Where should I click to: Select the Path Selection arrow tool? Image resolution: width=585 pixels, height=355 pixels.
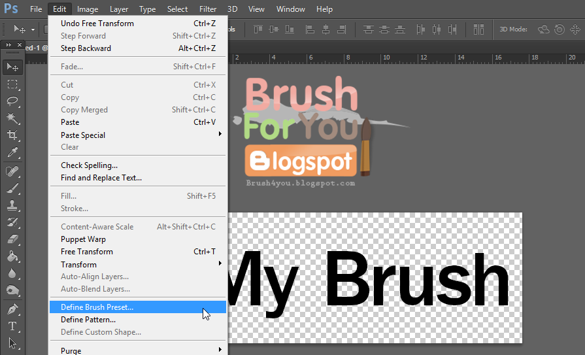[12, 343]
